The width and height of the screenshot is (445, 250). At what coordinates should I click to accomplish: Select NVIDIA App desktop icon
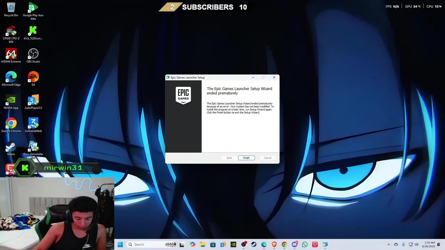coord(11,102)
